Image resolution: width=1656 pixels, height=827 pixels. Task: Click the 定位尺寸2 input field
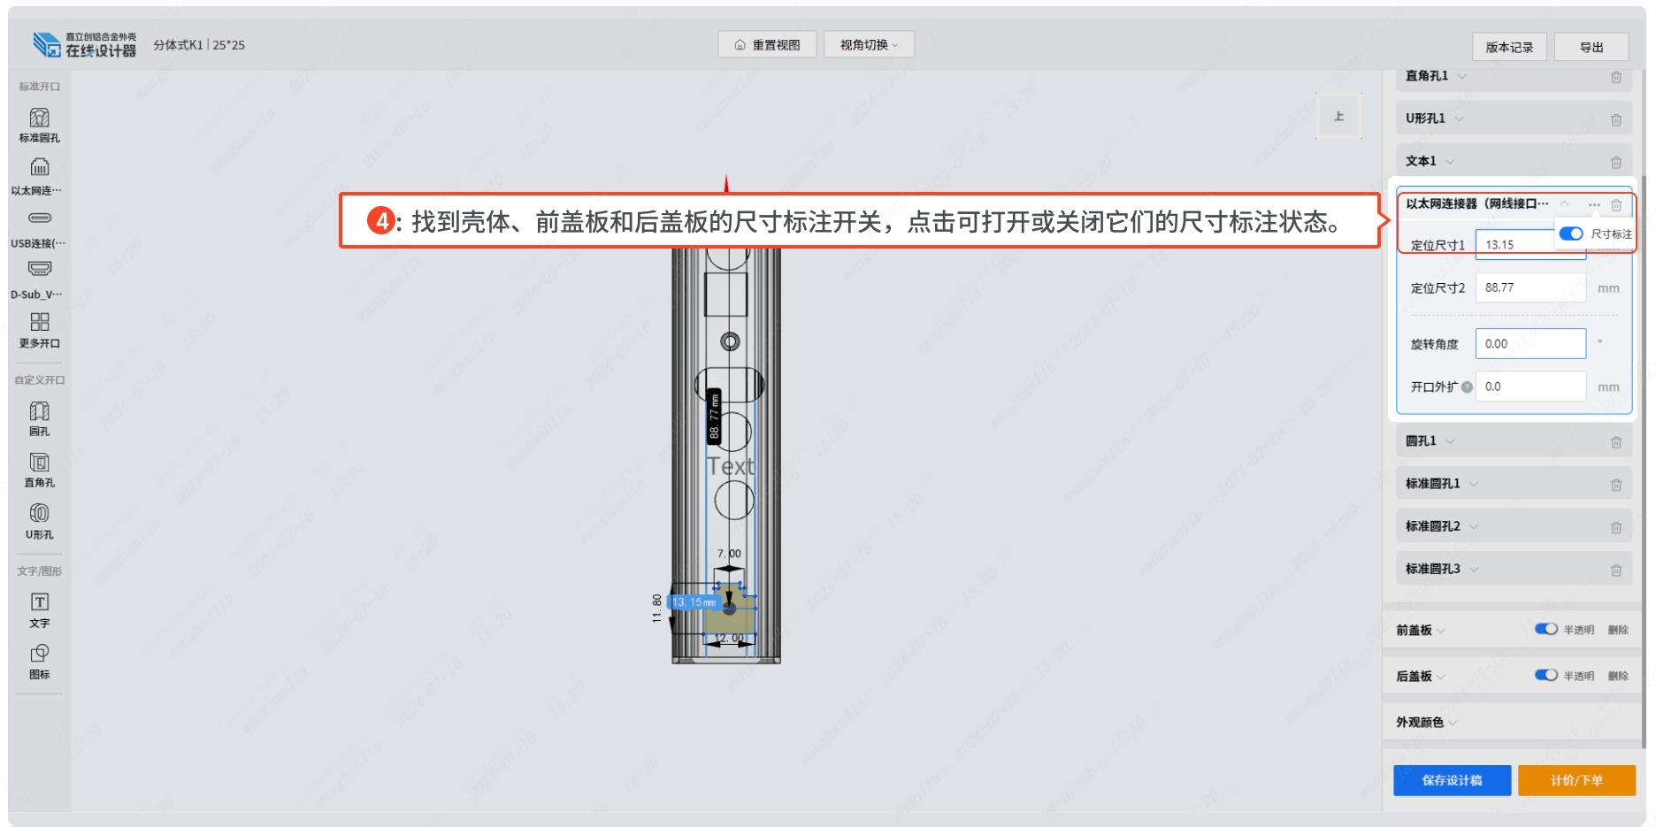(x=1530, y=287)
